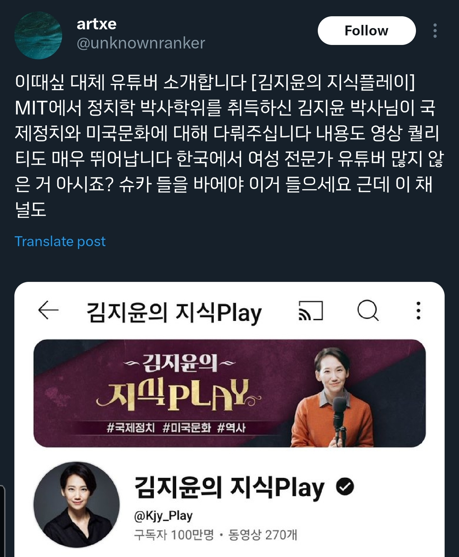Tap the cast to device icon
Viewport: 459px width, 557px height.
point(310,310)
